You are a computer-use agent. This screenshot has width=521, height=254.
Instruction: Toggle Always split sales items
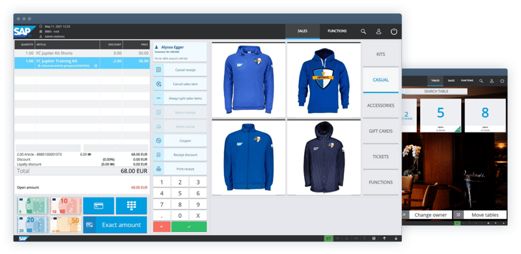[x=180, y=98]
